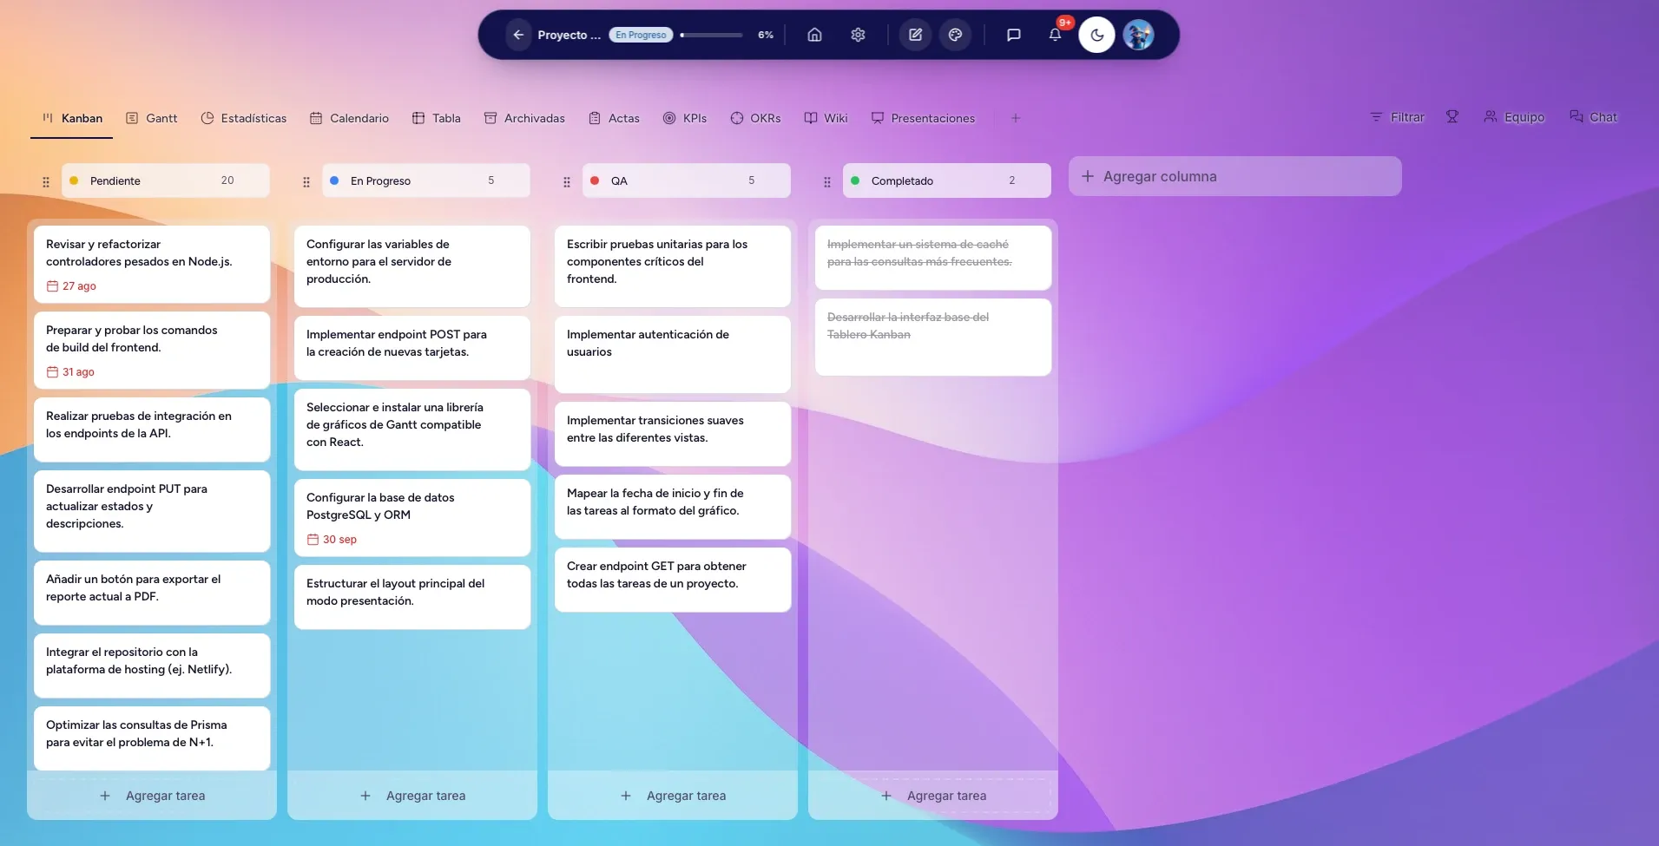1659x846 pixels.
Task: Click the 27 ago due date
Action: point(71,286)
